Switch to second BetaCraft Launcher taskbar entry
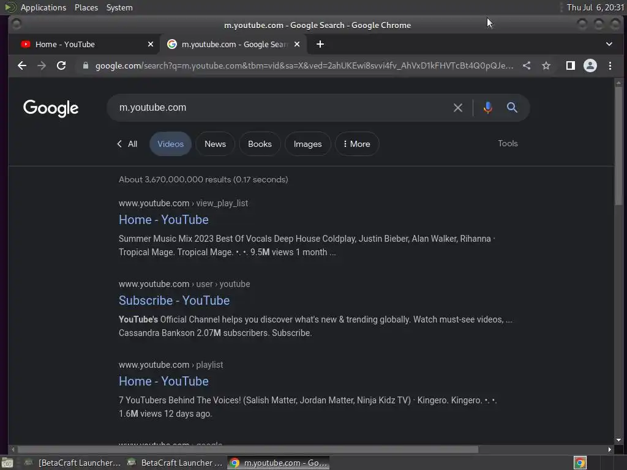 coord(175,463)
